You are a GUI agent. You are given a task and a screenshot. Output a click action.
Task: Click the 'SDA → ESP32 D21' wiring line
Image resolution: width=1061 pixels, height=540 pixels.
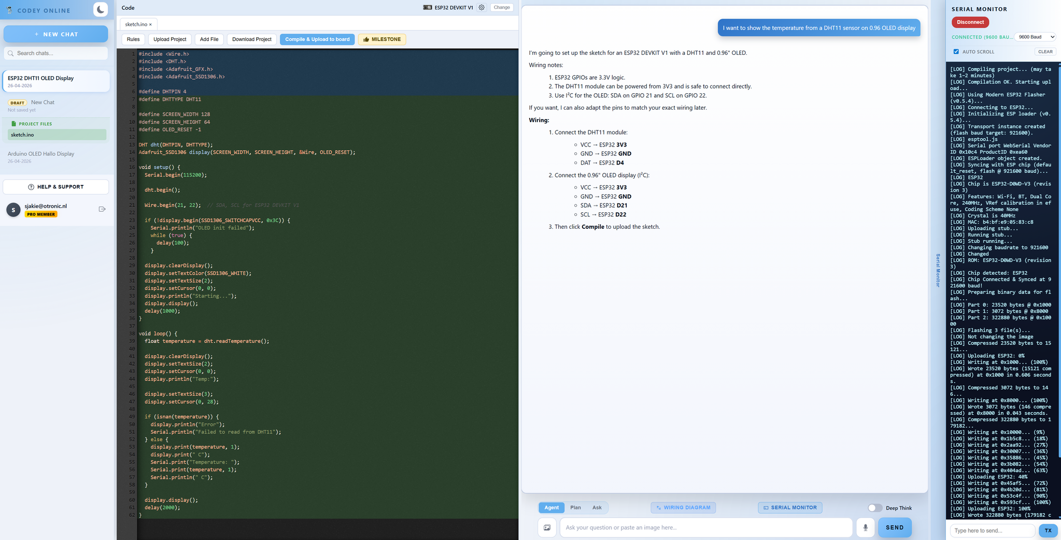click(x=604, y=206)
